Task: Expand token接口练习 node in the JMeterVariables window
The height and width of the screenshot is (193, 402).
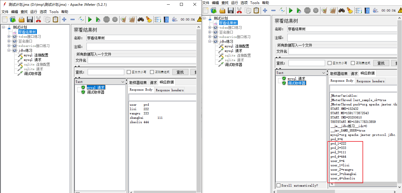Action: tap(210, 28)
